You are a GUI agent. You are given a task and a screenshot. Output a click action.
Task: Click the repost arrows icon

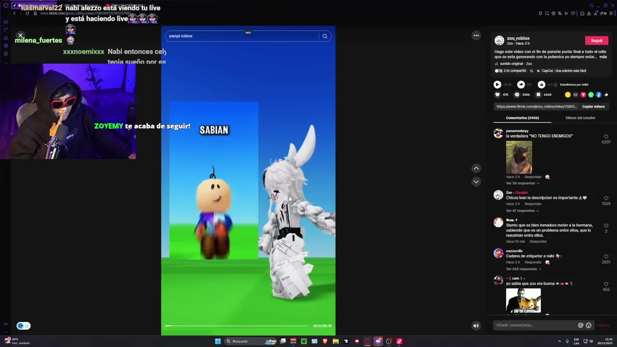pos(531,71)
